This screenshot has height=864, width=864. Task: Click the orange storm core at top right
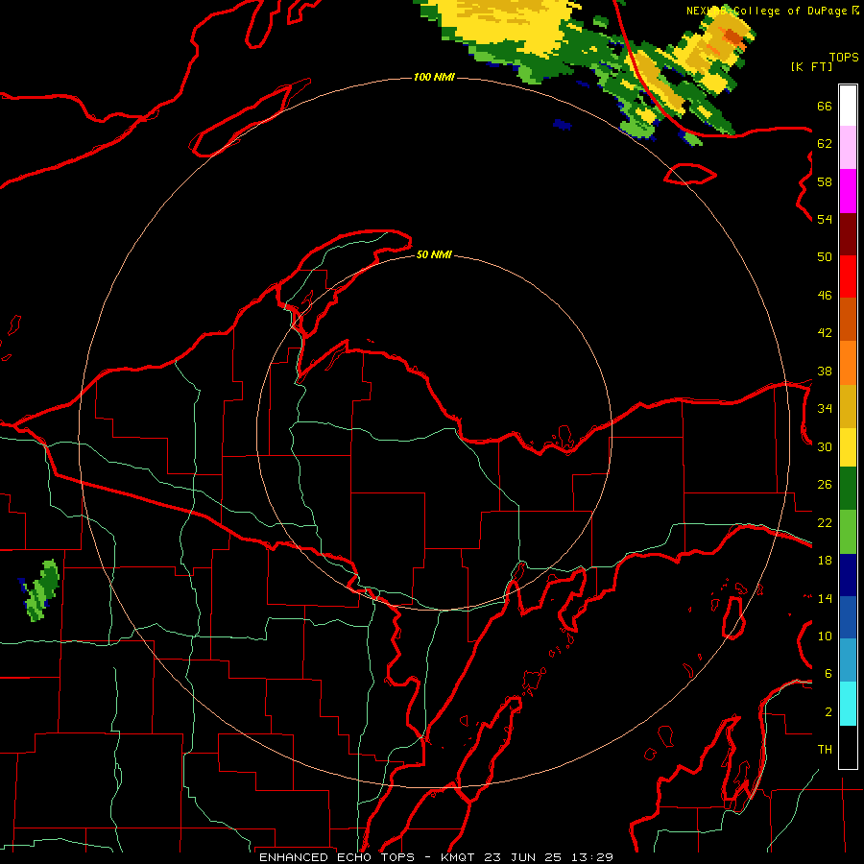click(x=732, y=36)
